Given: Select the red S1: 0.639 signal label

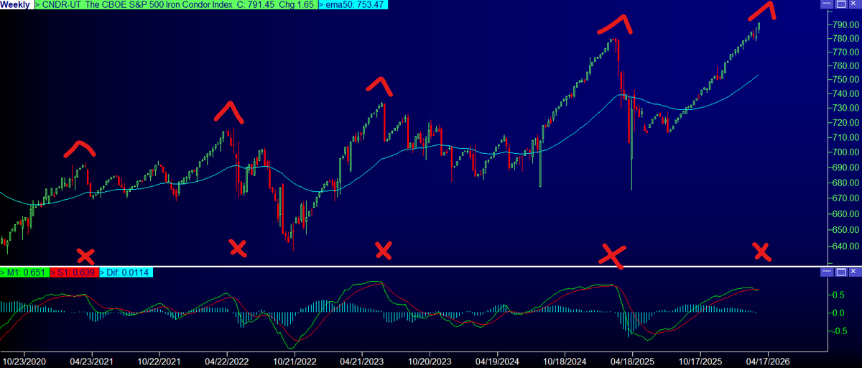Looking at the screenshot, I should tap(73, 272).
